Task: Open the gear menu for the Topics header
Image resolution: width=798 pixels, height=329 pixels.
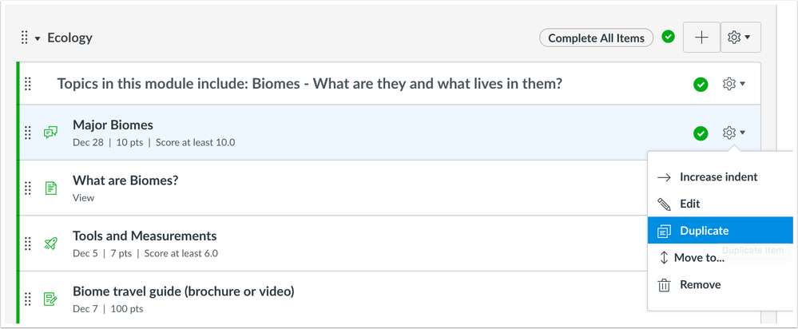Action: (732, 84)
